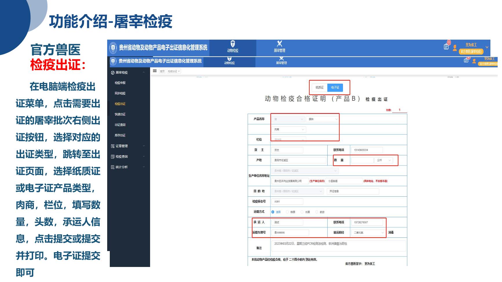This screenshot has height=282, width=502.
Task: Click the empty 数量 quantity input field
Action: pos(362,160)
